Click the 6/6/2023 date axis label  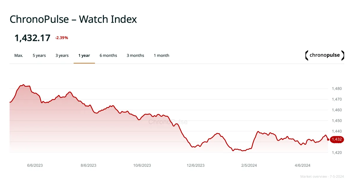[35, 166]
